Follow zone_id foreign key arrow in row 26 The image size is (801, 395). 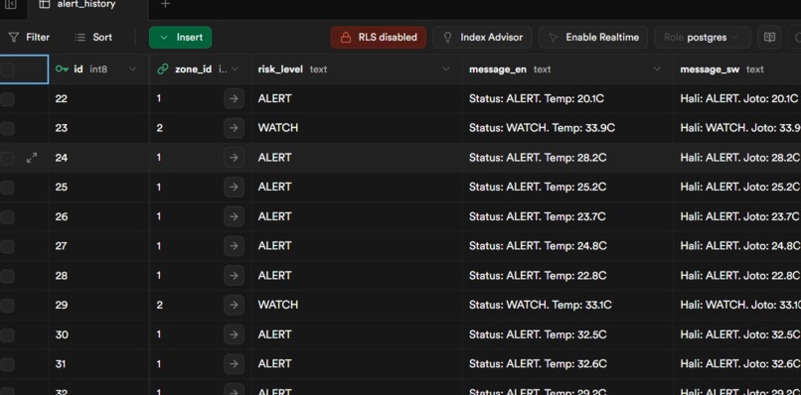tap(234, 216)
